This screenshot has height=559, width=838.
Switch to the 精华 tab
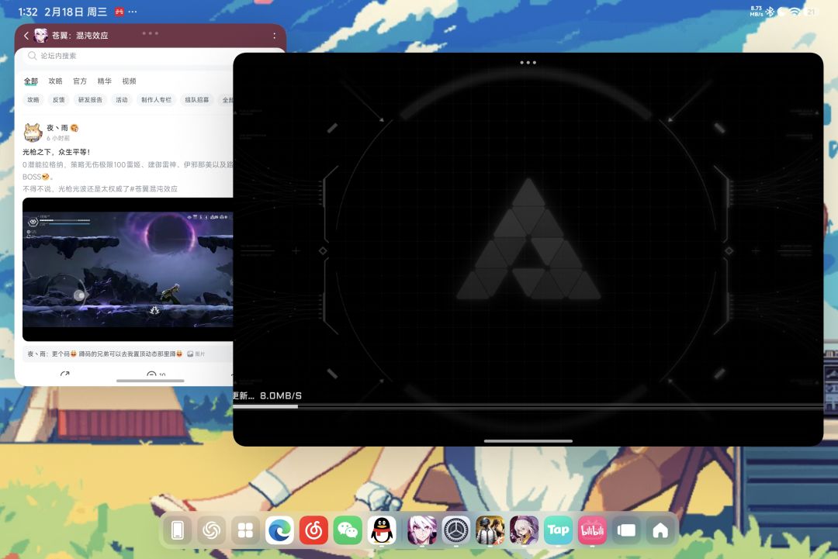click(x=105, y=81)
